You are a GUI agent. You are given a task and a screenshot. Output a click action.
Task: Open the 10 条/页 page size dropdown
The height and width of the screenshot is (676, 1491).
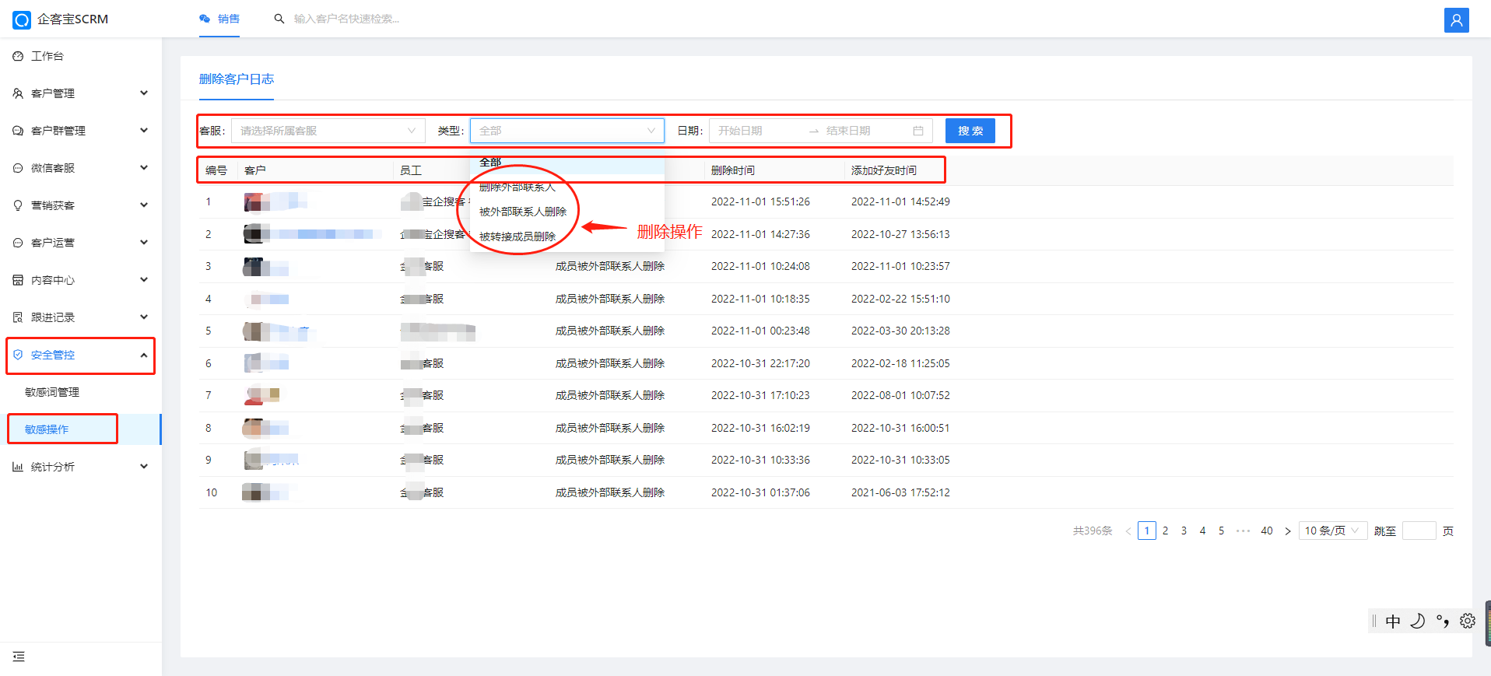[1331, 531]
